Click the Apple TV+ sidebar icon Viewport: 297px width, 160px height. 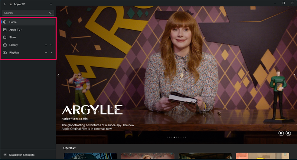click(x=5, y=30)
